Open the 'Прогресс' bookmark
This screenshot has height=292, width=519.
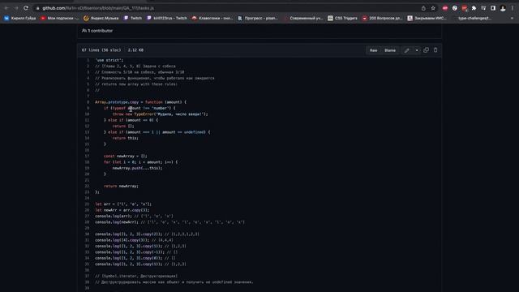(258, 18)
